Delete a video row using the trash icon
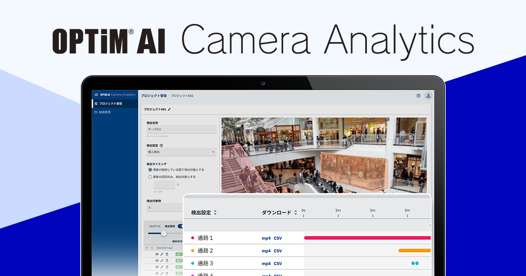 167,254
